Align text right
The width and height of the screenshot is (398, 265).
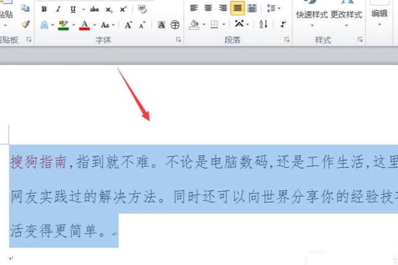tap(223, 8)
